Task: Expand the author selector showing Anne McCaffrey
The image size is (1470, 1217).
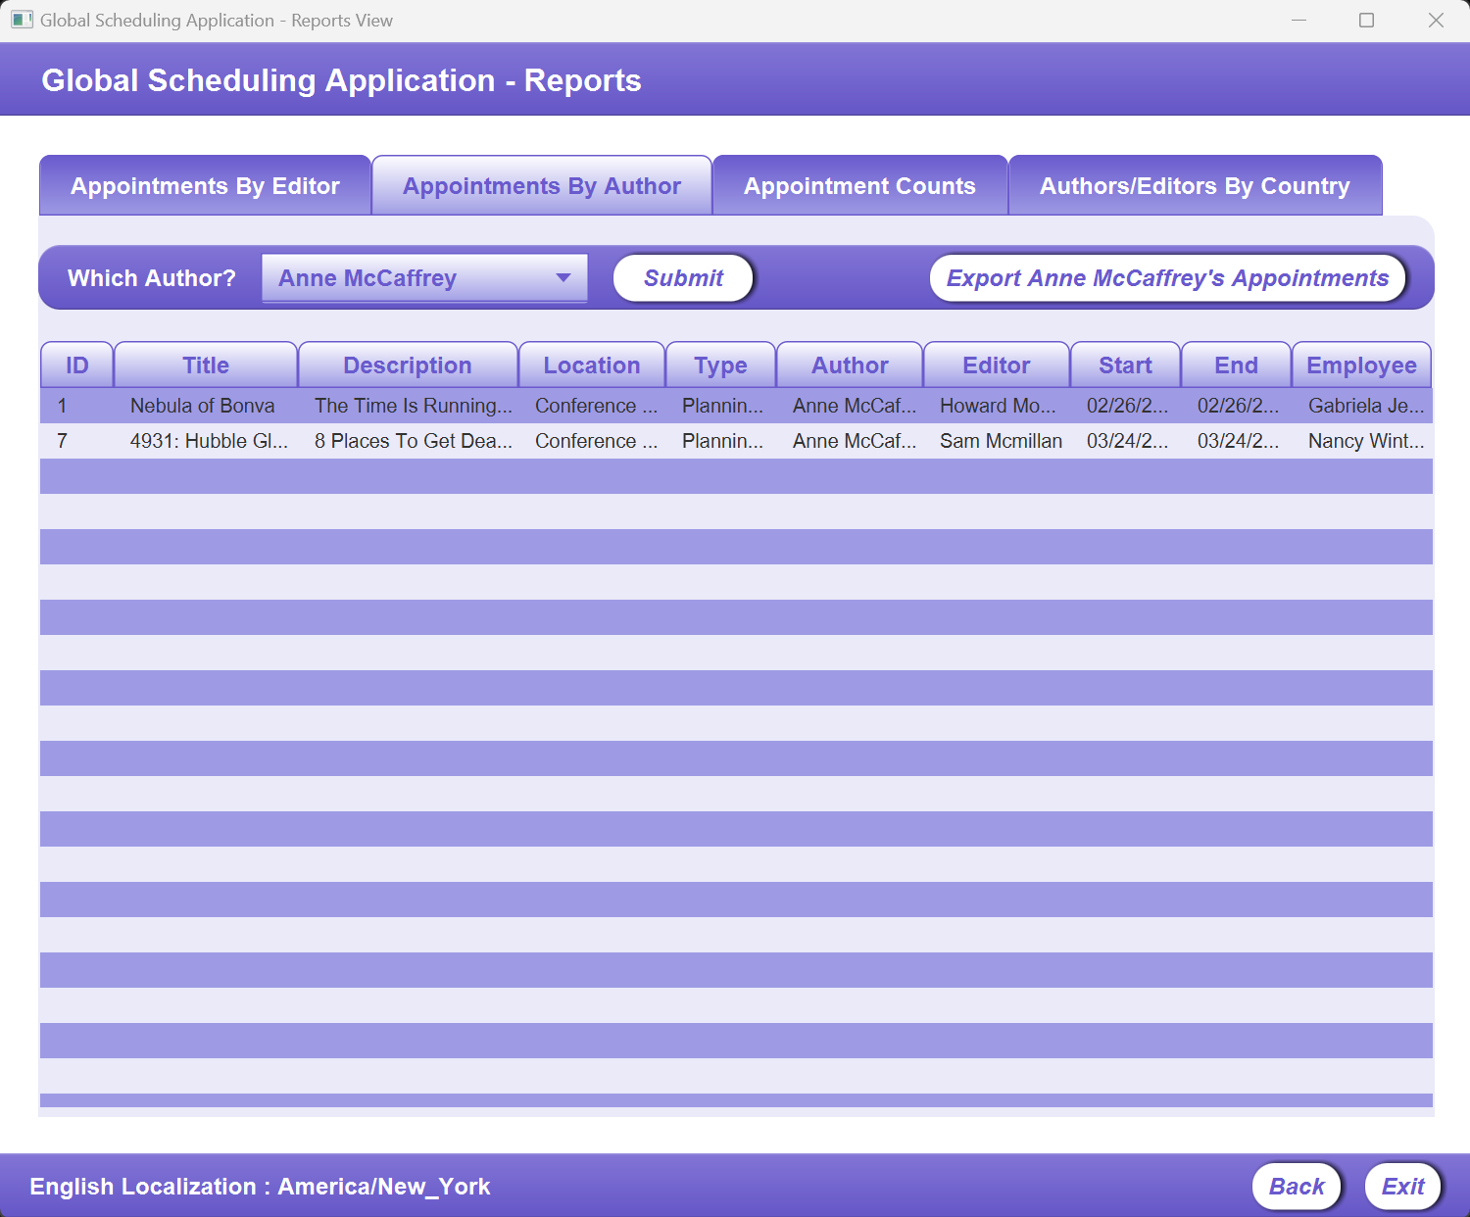Action: pos(423,277)
